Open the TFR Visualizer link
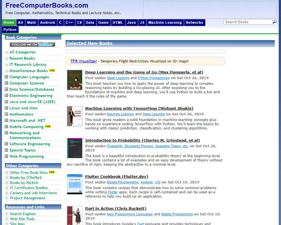Image resolution: width=281 pixels, height=225 pixels. (84, 61)
